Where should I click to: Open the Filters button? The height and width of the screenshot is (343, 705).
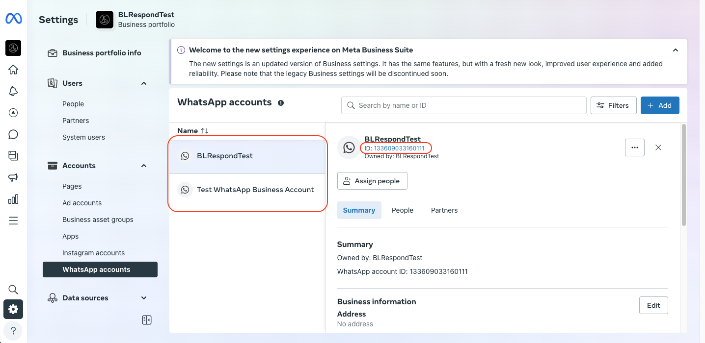[x=613, y=105]
